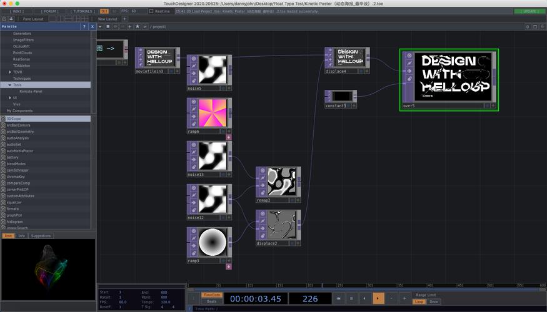Toggle viewer flag on noise5 node
Image resolution: width=547 pixels, height=312 pixels.
tap(194, 59)
